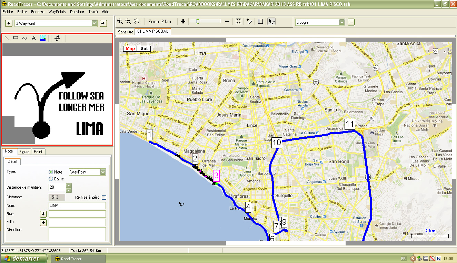This screenshot has height=263, width=457.
Task: Click the minus button beside zoom slider
Action: (x=227, y=21)
